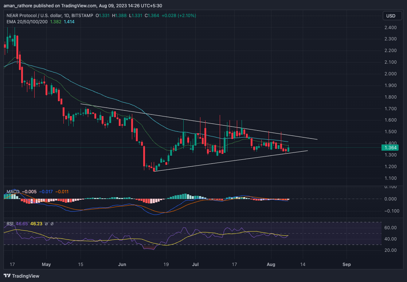Click the Aug label on time axis

[x=271, y=265]
